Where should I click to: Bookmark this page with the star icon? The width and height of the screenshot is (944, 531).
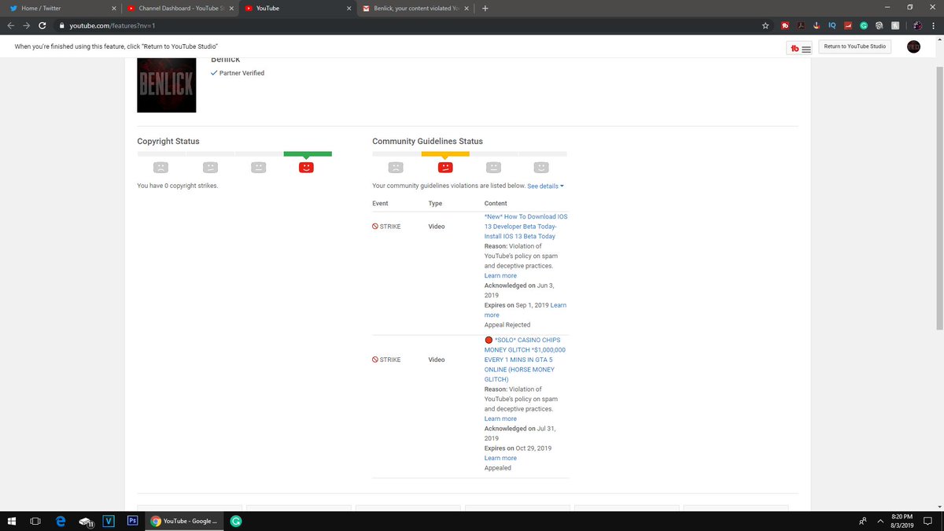pyautogui.click(x=765, y=26)
